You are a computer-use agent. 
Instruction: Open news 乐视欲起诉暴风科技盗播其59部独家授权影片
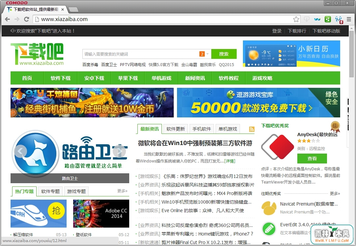[208, 185]
